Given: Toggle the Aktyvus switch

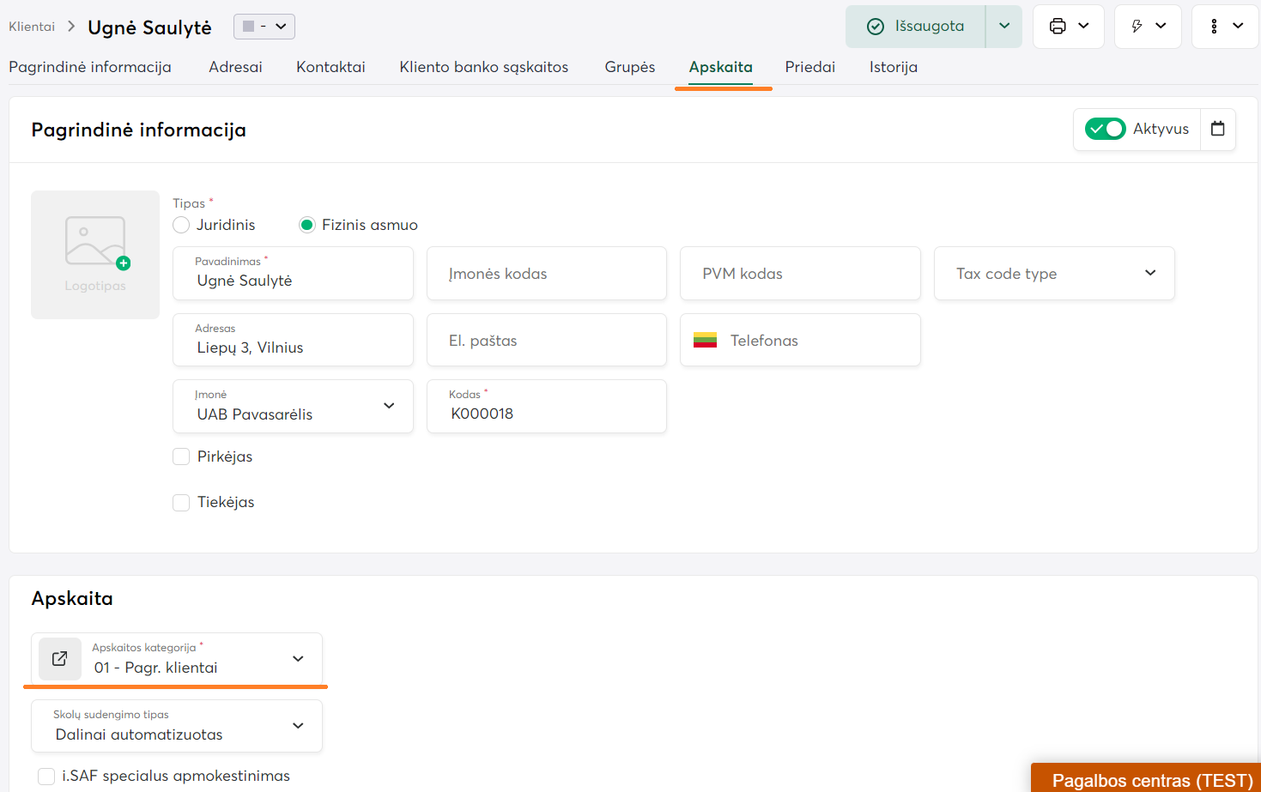Looking at the screenshot, I should [x=1105, y=129].
